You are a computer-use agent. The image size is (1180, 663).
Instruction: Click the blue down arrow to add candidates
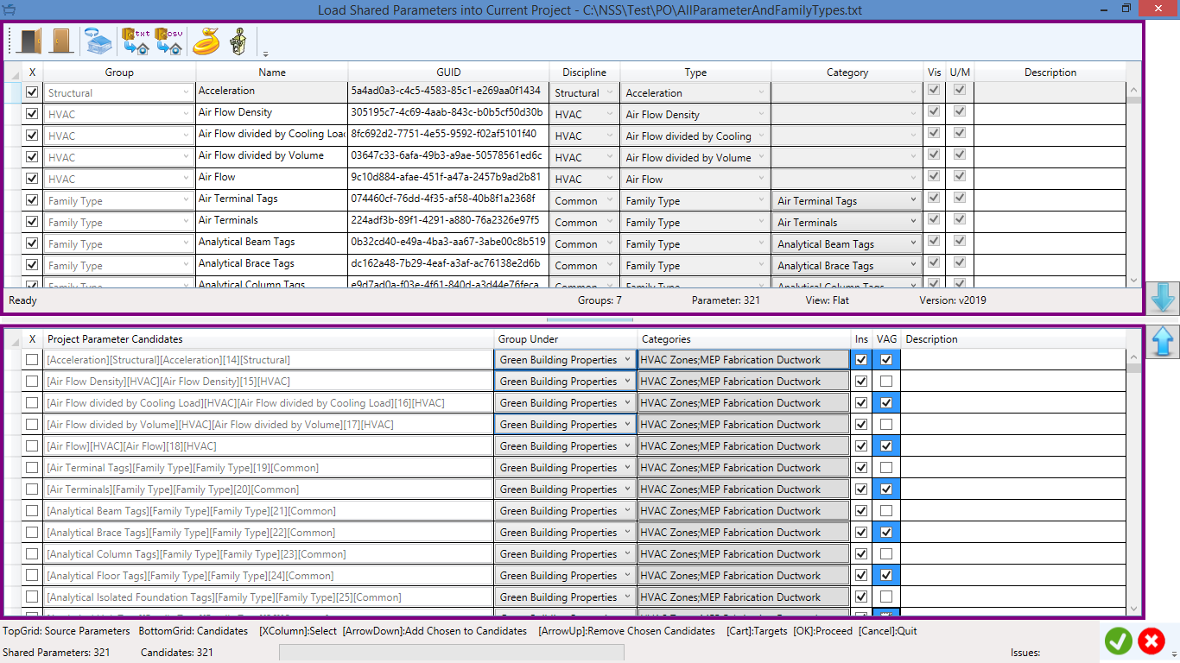pos(1163,297)
